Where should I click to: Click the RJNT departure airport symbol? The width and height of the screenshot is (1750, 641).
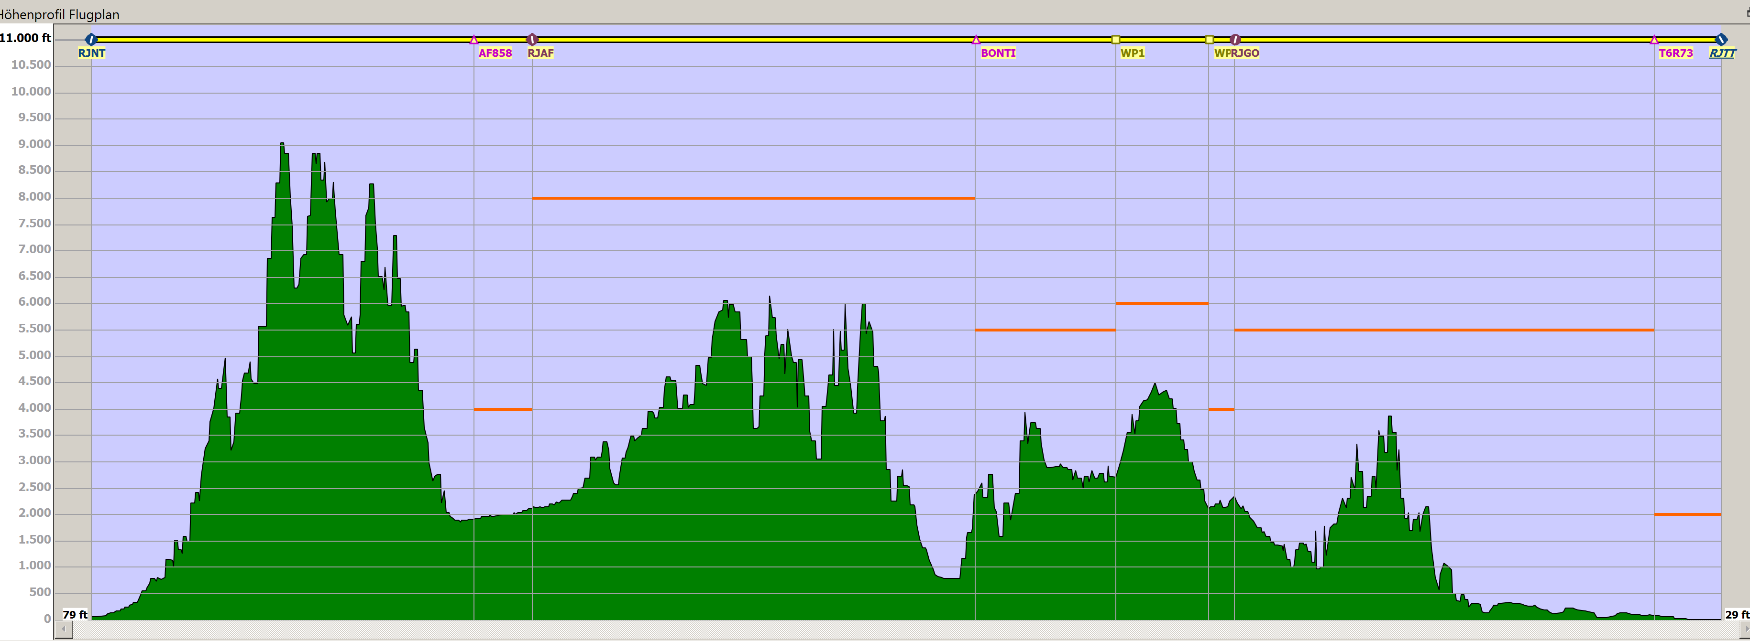[91, 39]
